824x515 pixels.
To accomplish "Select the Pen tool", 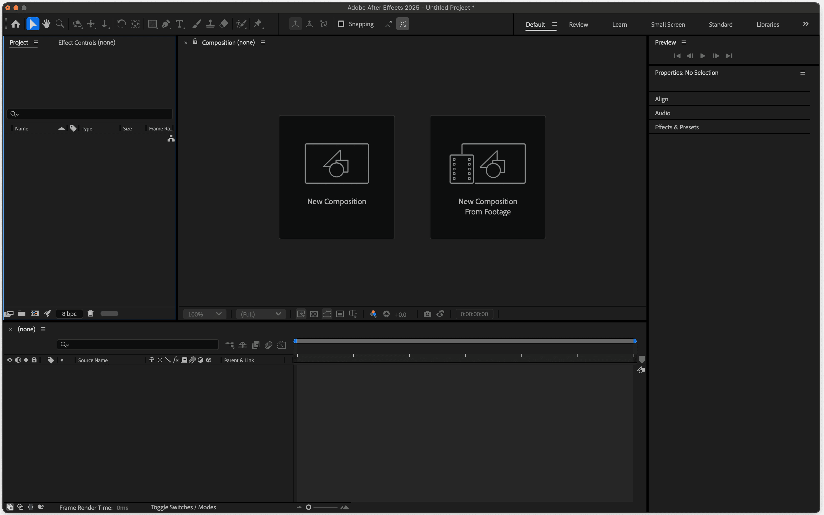I will point(166,24).
